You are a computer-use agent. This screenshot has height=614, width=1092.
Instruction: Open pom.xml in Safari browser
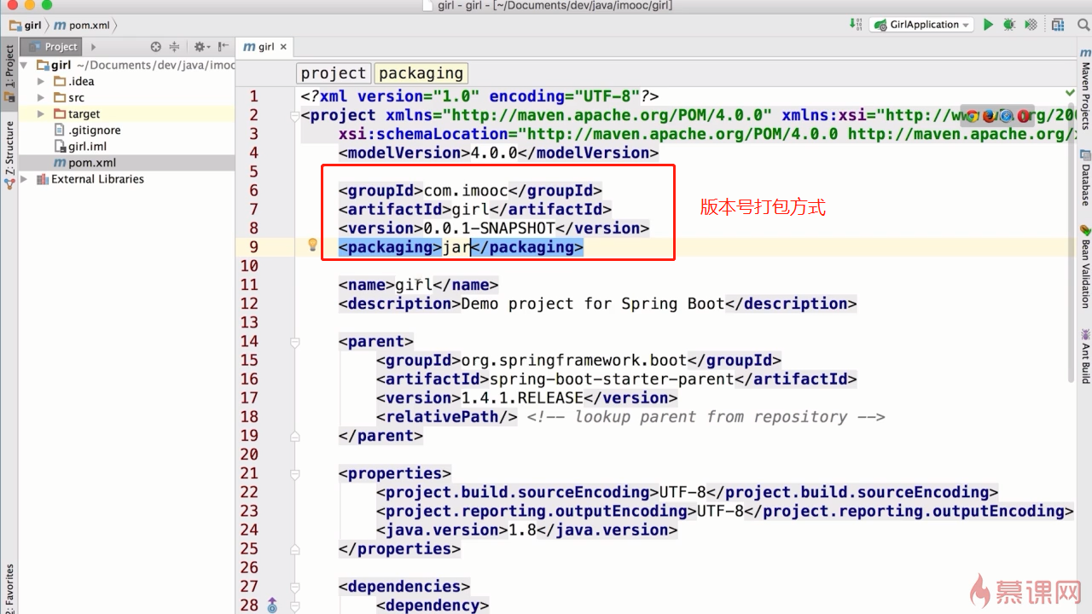click(1007, 116)
